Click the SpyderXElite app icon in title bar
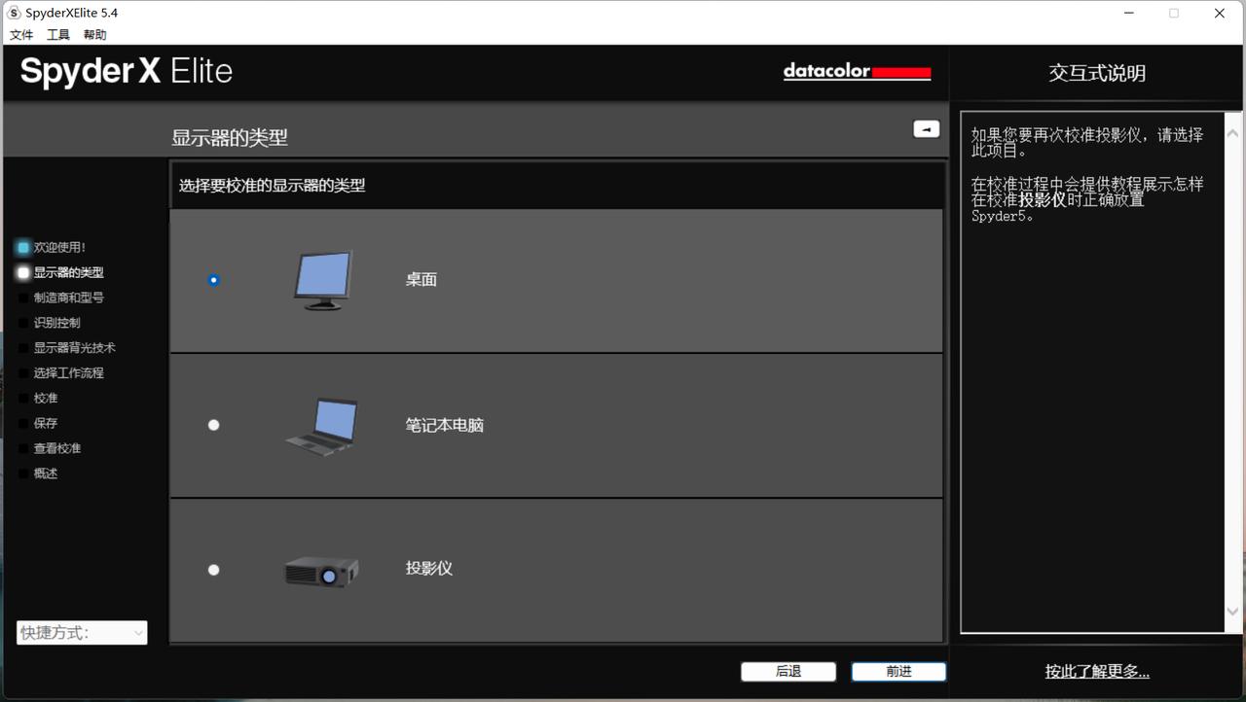 click(x=14, y=13)
